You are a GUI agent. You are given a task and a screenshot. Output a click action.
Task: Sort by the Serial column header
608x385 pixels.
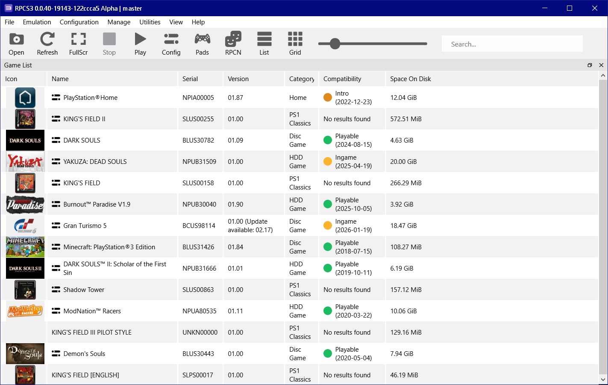pyautogui.click(x=200, y=79)
